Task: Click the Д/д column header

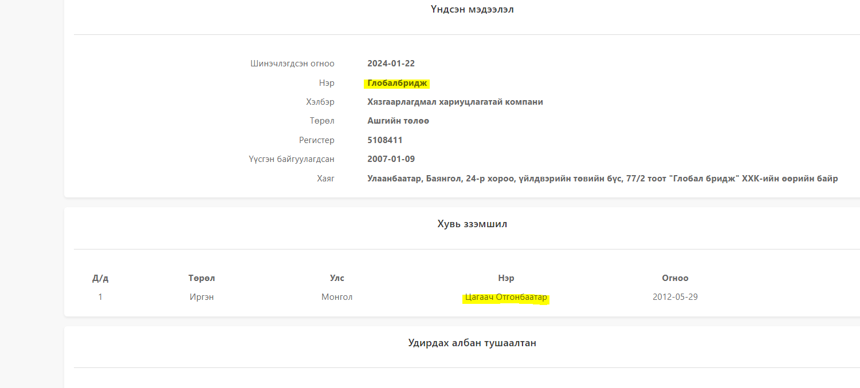Action: 100,278
